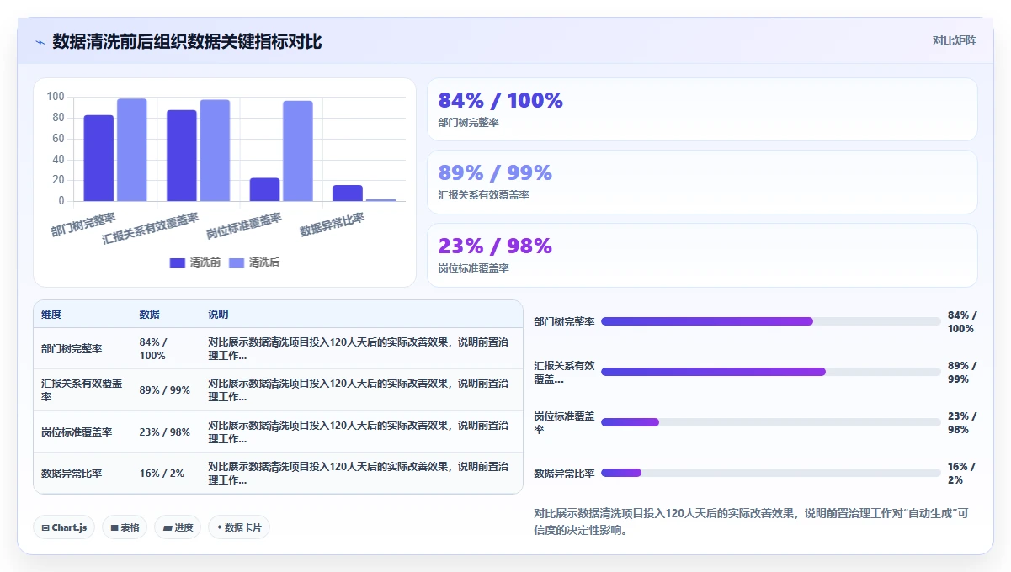This screenshot has height=572, width=1011.
Task: Select the 89% / 99% metric card
Action: (702, 182)
